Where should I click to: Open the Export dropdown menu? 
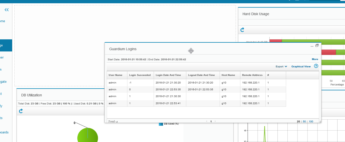281,67
